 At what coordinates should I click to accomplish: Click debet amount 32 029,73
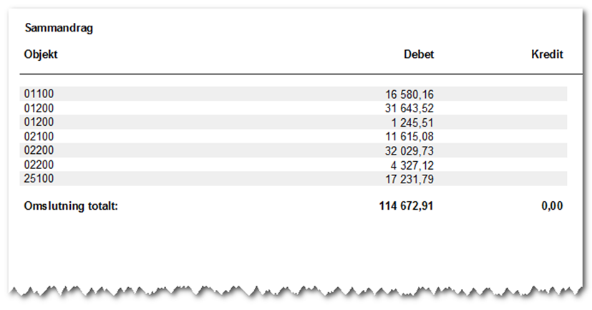[409, 150]
